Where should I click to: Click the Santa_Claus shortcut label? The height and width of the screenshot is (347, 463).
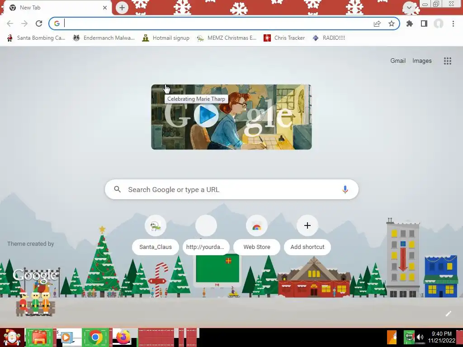point(156,247)
